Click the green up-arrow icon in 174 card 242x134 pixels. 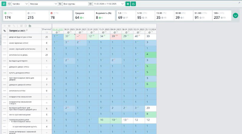point(5,13)
